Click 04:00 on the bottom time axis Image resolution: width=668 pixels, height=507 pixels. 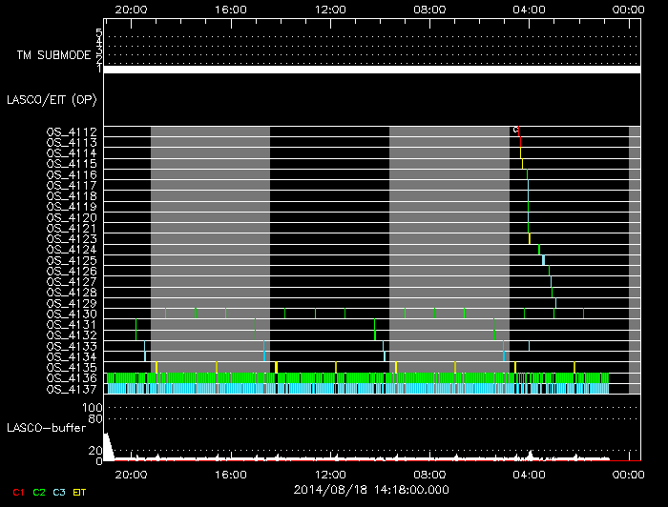pos(530,473)
